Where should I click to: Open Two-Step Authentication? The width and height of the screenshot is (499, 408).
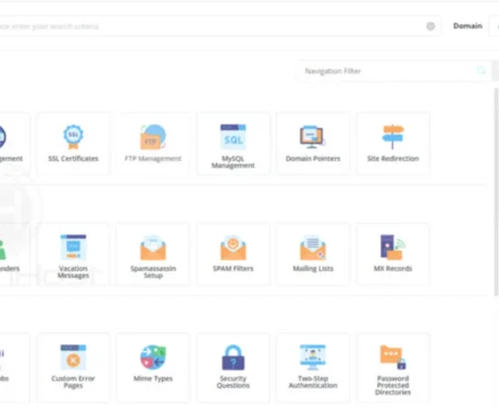pos(313,368)
